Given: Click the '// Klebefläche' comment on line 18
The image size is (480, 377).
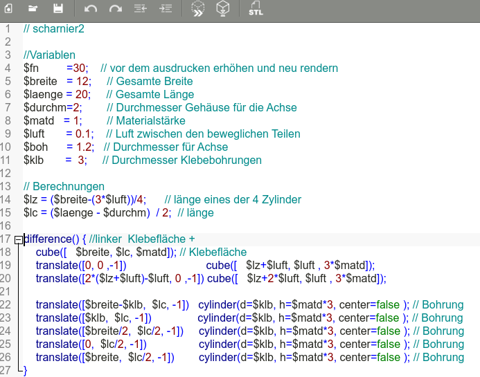Looking at the screenshot, I should pos(213,252).
